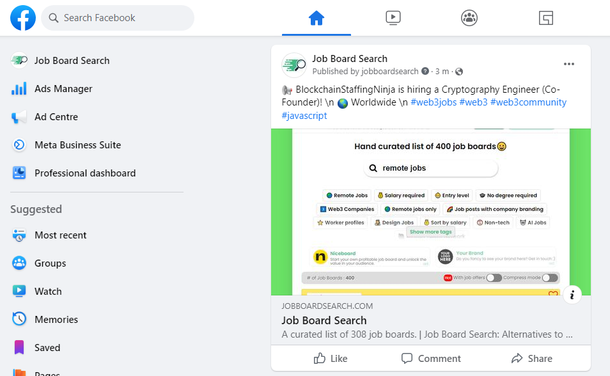Open the Groups tab in top bar
Image resolution: width=610 pixels, height=376 pixels.
point(469,18)
